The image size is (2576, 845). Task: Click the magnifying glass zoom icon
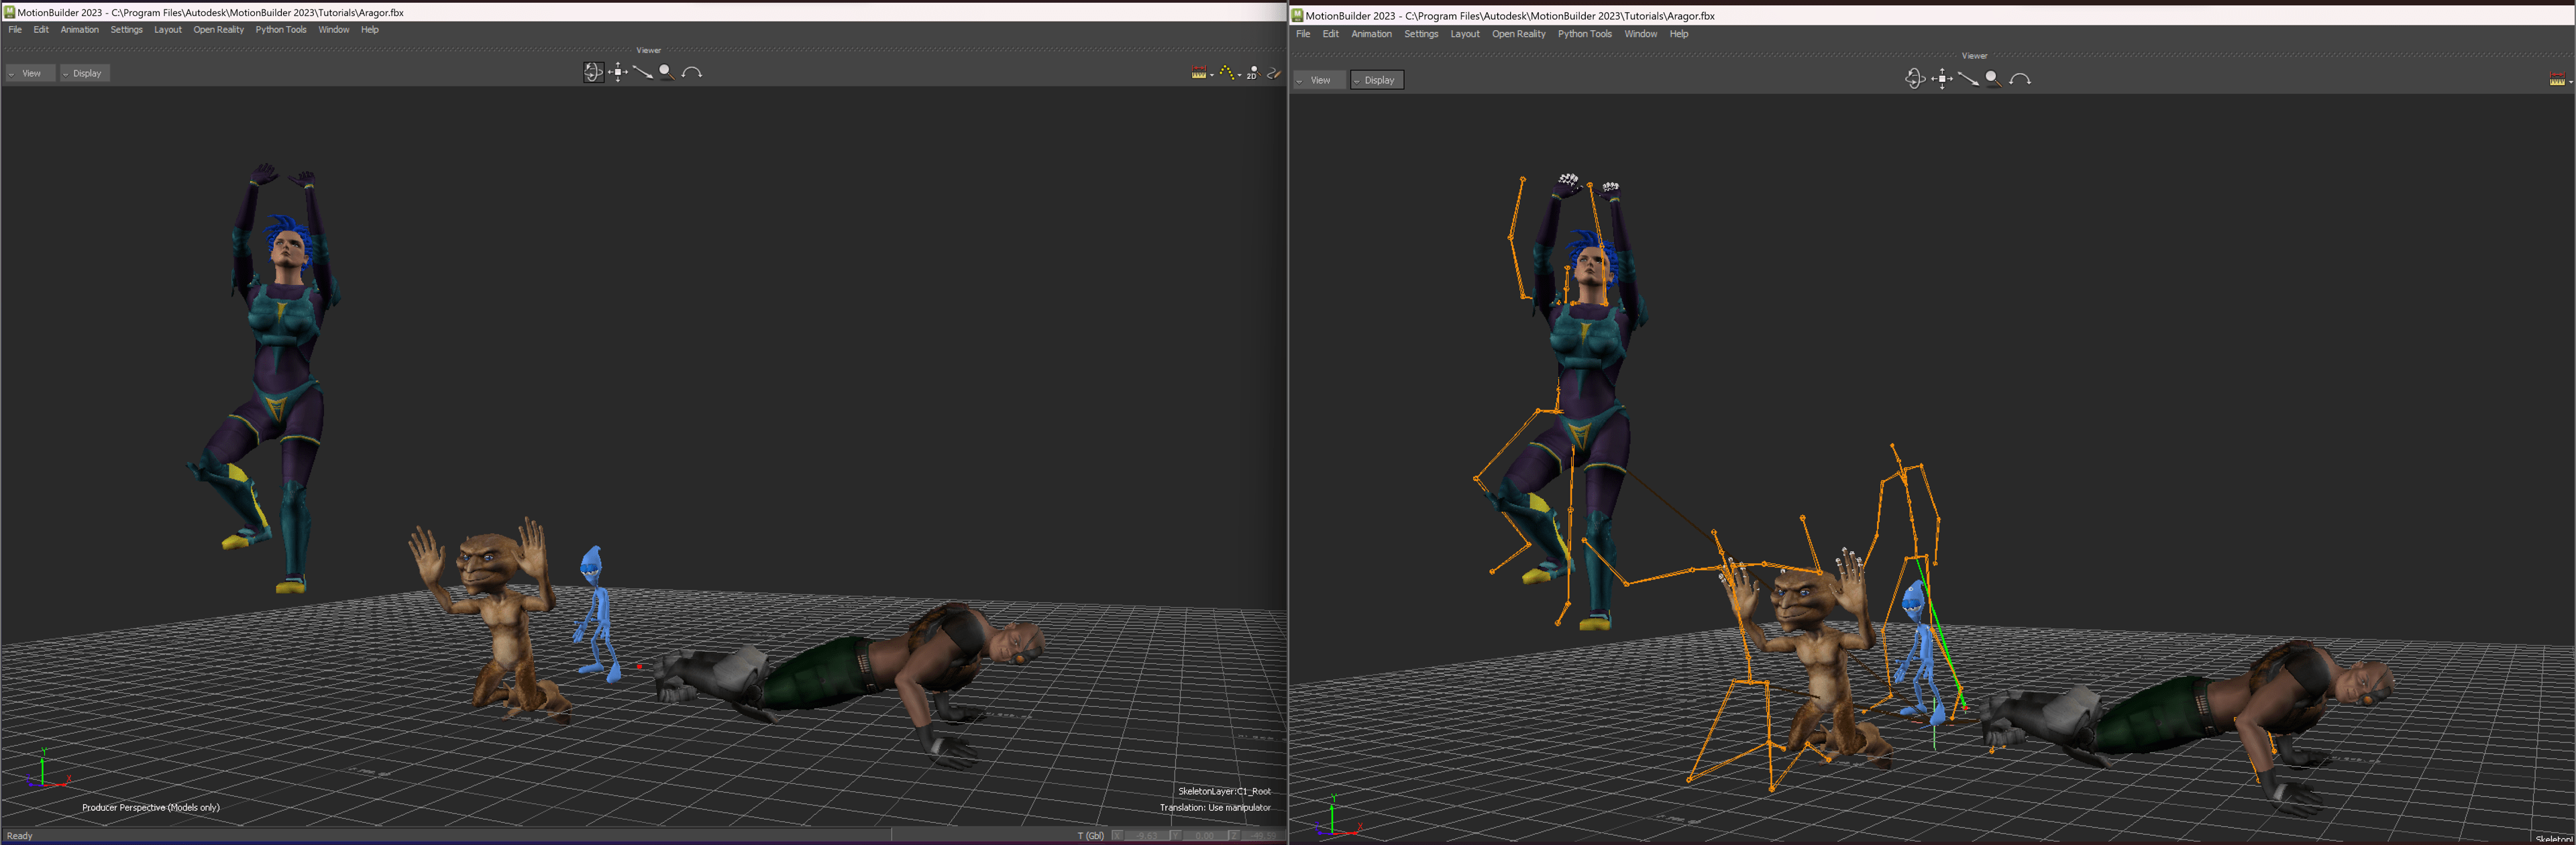point(665,72)
